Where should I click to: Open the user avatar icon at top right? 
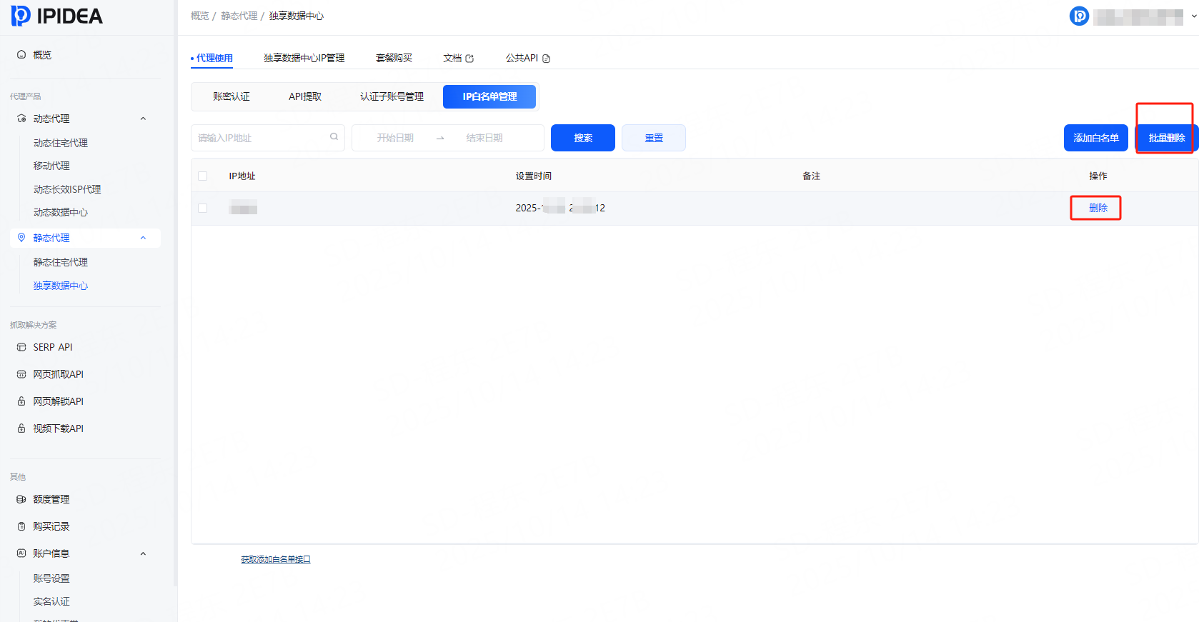click(1079, 16)
